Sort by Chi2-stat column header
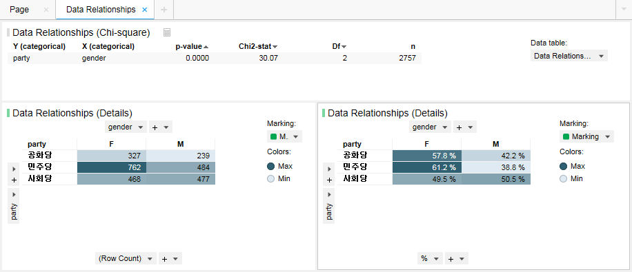 coord(258,46)
